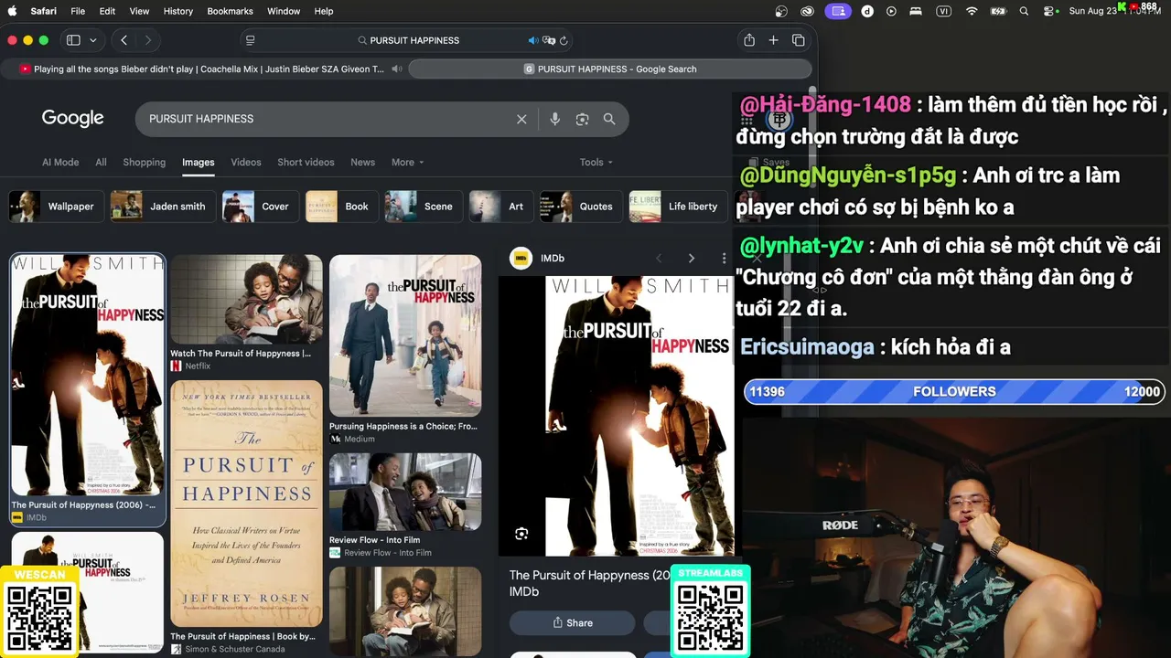Open the Creative Cloud menu bar icon
The height and width of the screenshot is (658, 1171).
[x=808, y=11]
